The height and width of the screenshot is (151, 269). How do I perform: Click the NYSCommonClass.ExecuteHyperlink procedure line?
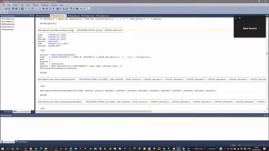pos(80,30)
